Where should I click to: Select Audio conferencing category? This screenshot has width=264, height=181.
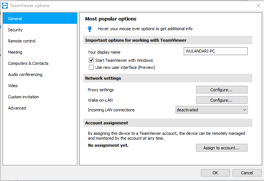(x=40, y=74)
